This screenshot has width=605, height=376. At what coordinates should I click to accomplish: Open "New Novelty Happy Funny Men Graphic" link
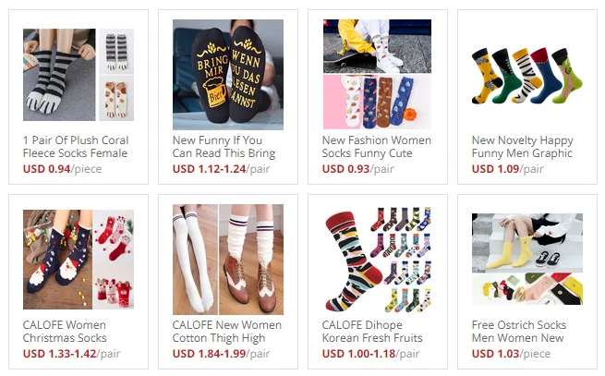(523, 147)
